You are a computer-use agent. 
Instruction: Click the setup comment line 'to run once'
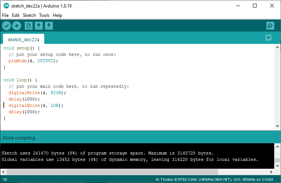tap(62, 54)
